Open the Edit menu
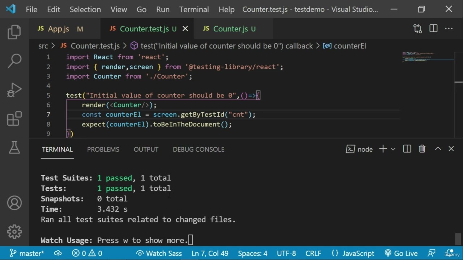 (x=54, y=9)
